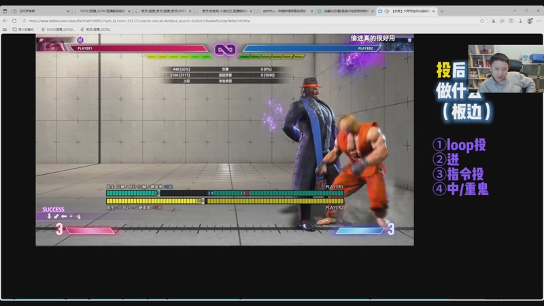Viewport: 544px width, 306px height.
Task: Click the yellow frame meter bar
Action: click(225, 201)
